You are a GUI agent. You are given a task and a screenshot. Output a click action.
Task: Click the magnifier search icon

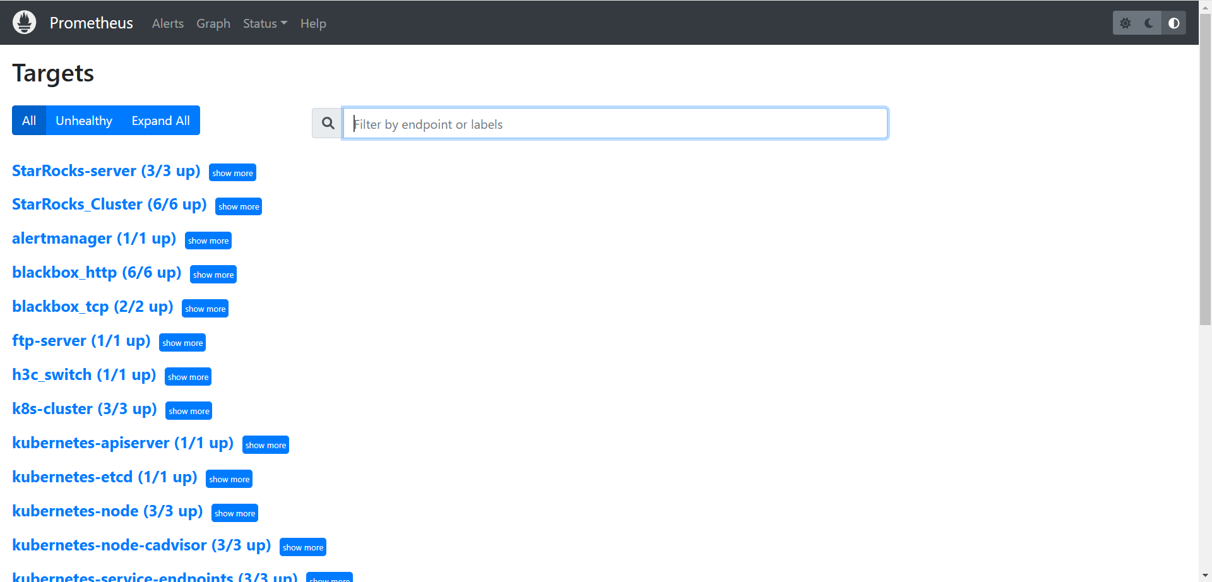click(328, 123)
